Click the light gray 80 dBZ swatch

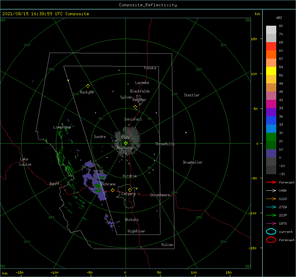click(x=271, y=30)
